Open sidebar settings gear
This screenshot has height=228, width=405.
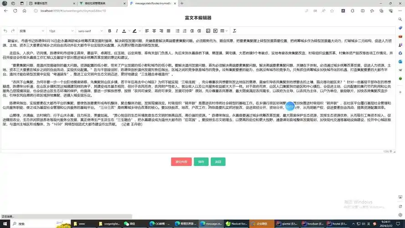coord(400,215)
